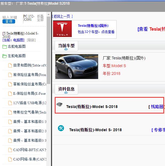Open the 12V插座/USB电源 document
Viewport: 165px width, 166px height.
(30, 103)
